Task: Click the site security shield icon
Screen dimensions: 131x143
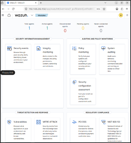Action: click(26, 9)
